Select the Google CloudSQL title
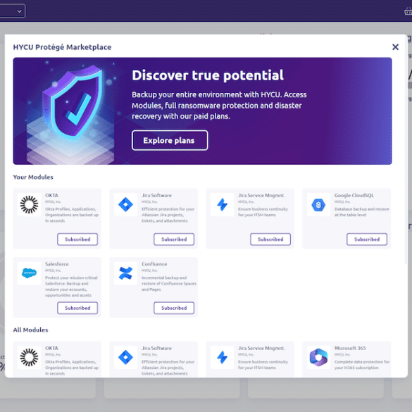 tap(354, 195)
